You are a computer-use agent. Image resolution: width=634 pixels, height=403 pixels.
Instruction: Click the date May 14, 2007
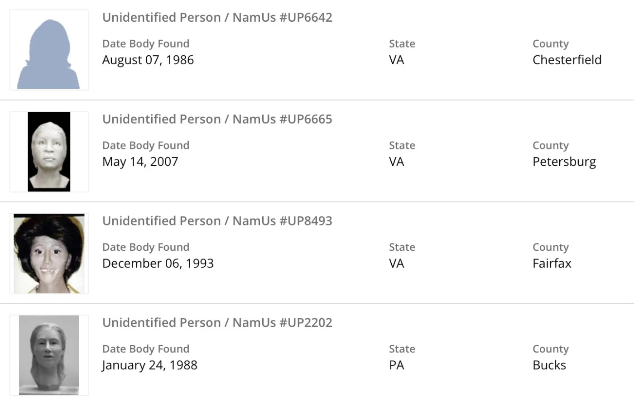click(140, 162)
